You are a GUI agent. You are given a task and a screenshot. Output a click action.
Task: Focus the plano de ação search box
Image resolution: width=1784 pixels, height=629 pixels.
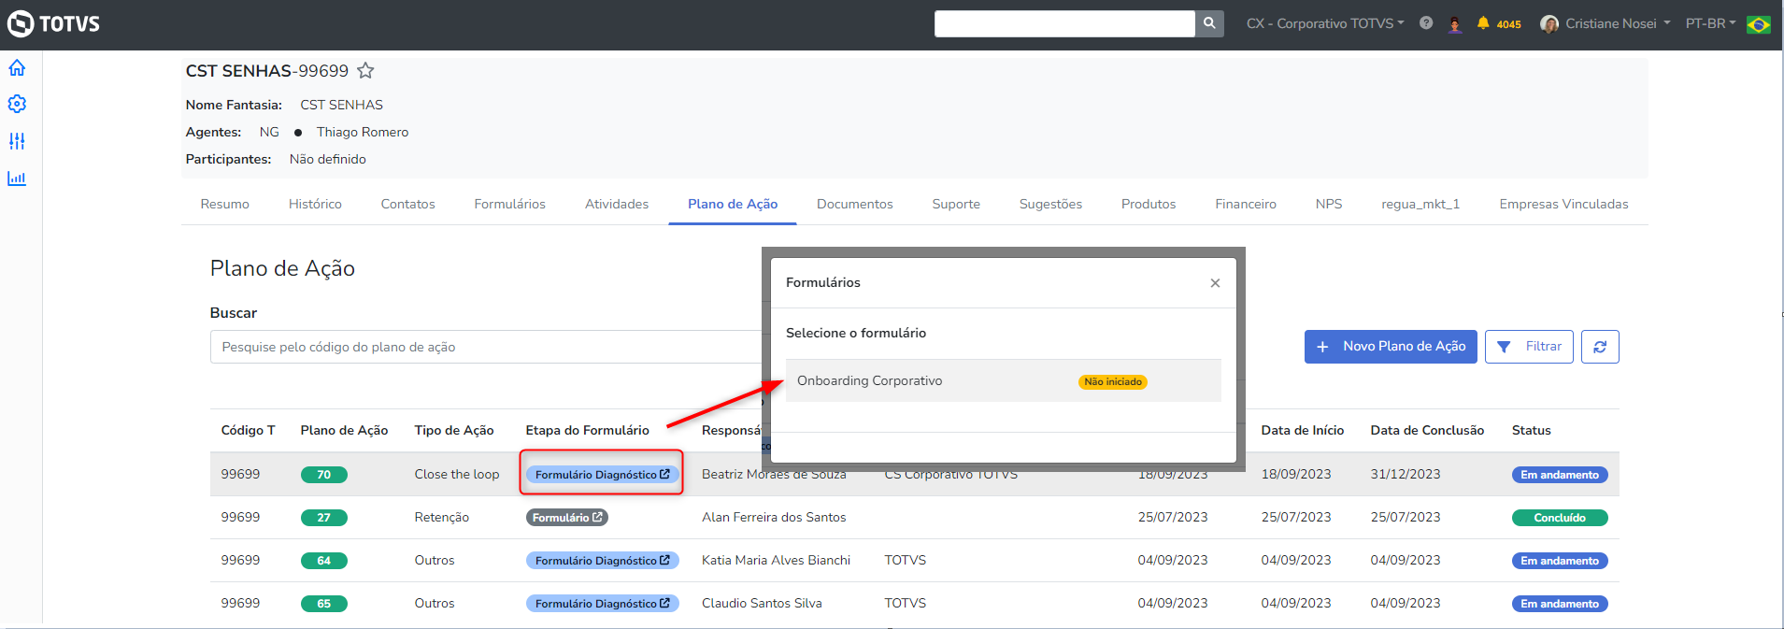[x=486, y=347]
